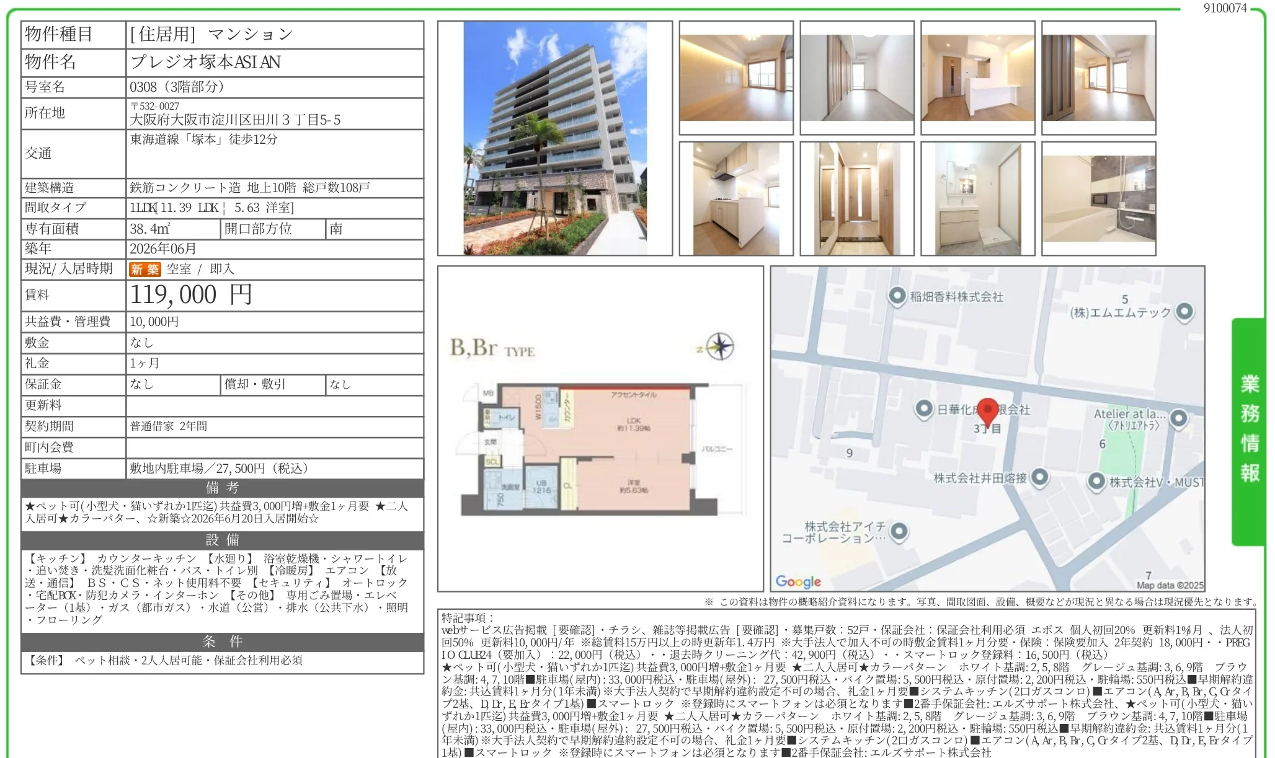
Task: Click the 条件 section header
Action: [223, 641]
